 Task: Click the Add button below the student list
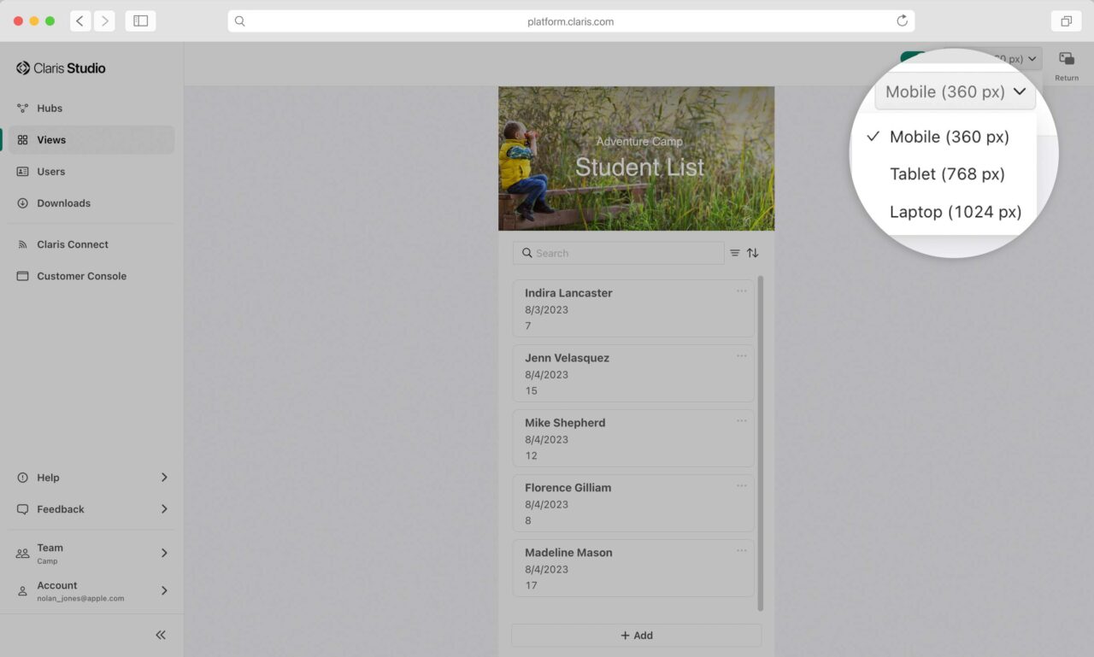pos(636,635)
